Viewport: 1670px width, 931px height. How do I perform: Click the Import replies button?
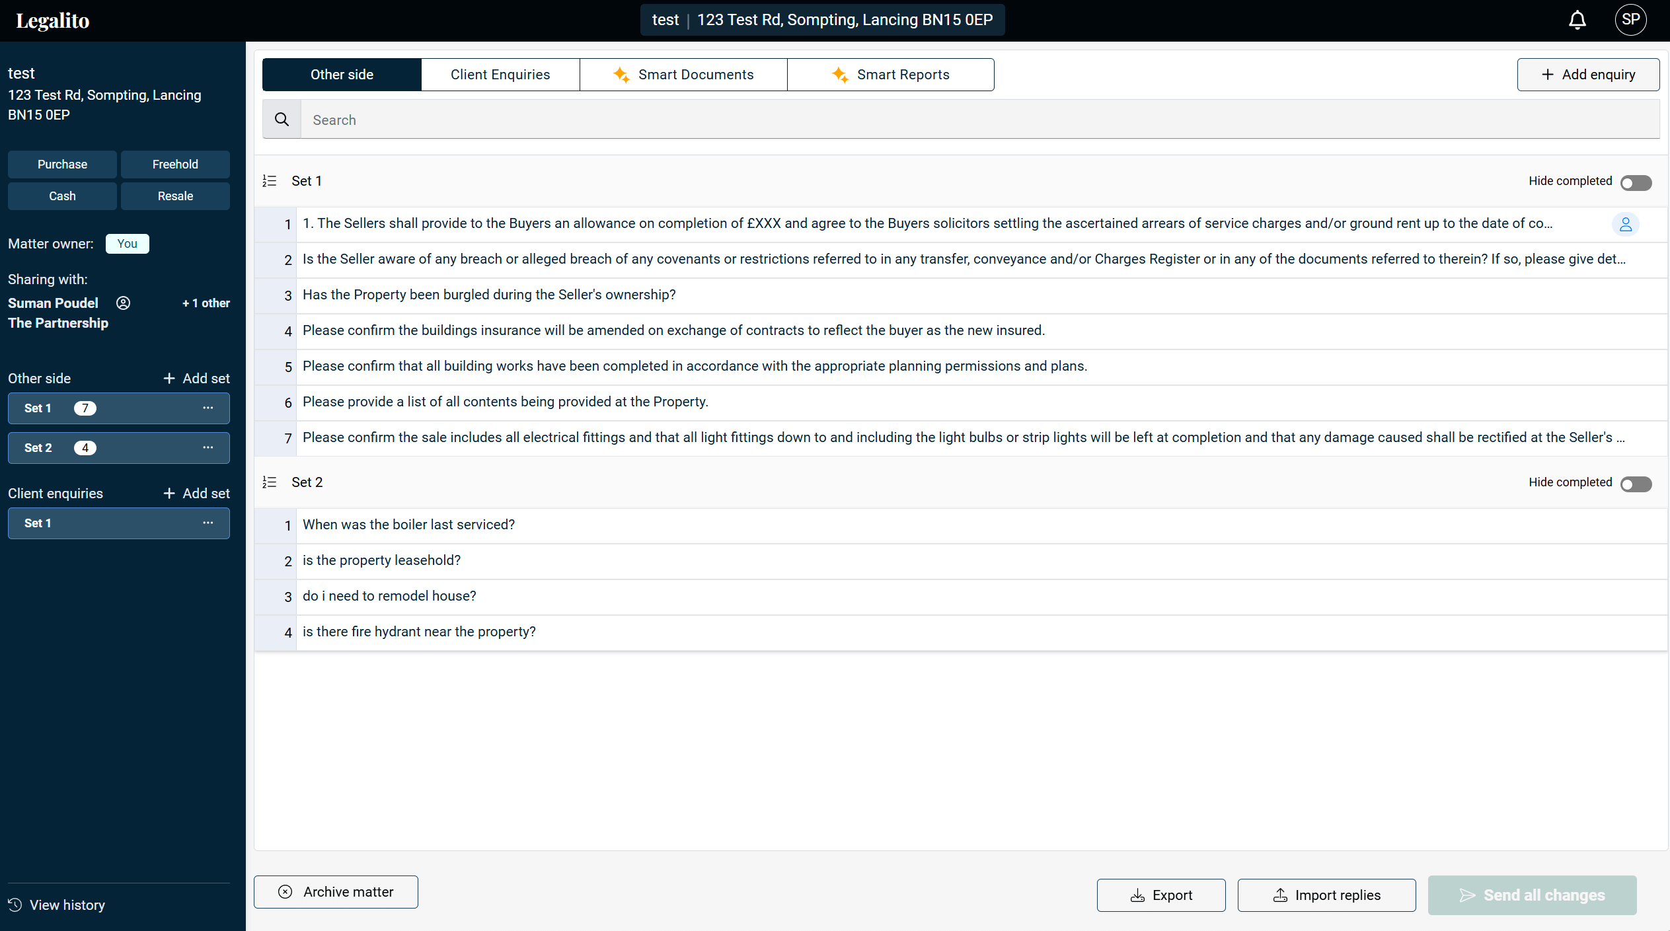(x=1326, y=895)
